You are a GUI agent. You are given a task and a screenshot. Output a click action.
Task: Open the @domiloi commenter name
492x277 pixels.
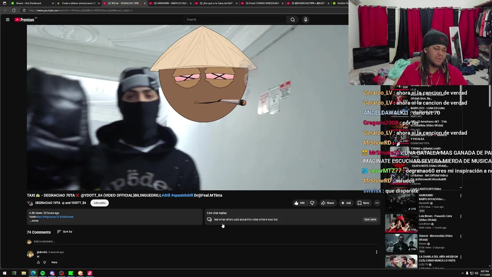[x=42, y=252]
